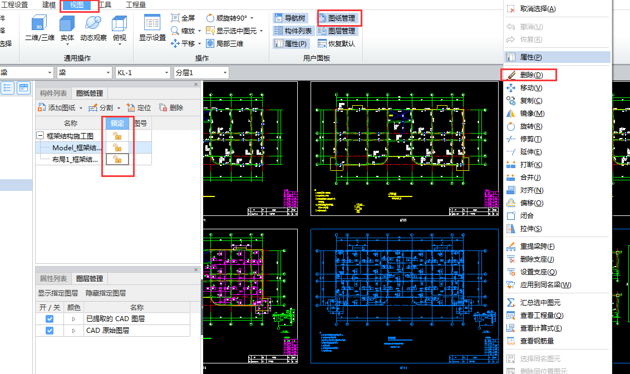
Task: Click 隐藏指定图层 button
Action: (x=105, y=293)
